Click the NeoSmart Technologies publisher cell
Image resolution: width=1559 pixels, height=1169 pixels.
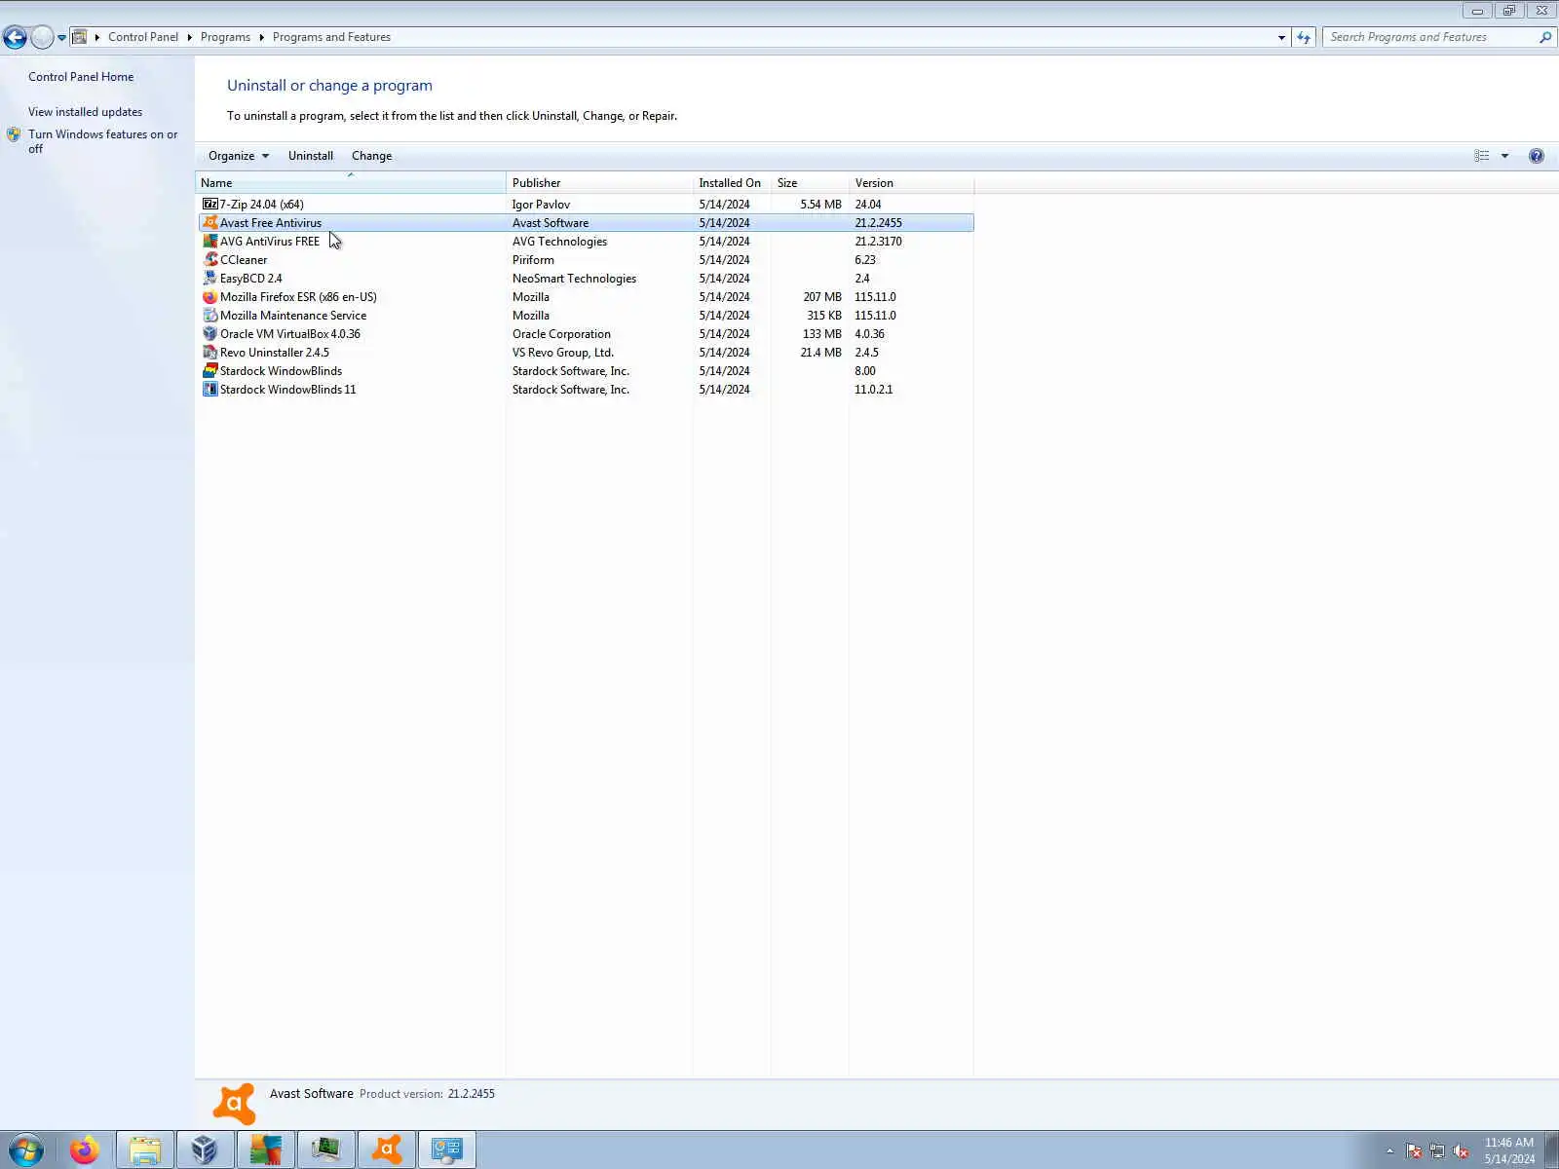click(574, 279)
